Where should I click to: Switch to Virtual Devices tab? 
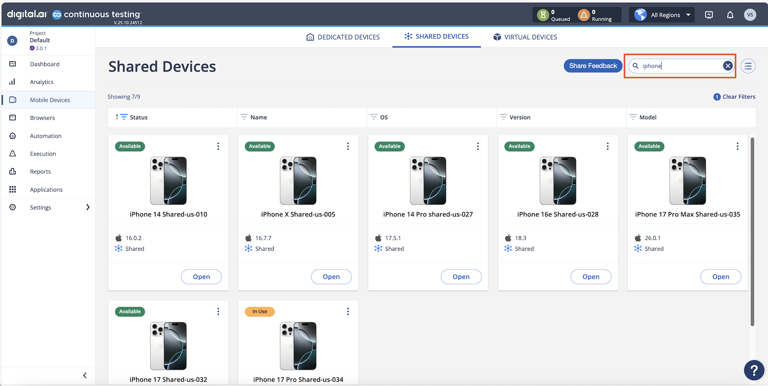point(525,37)
